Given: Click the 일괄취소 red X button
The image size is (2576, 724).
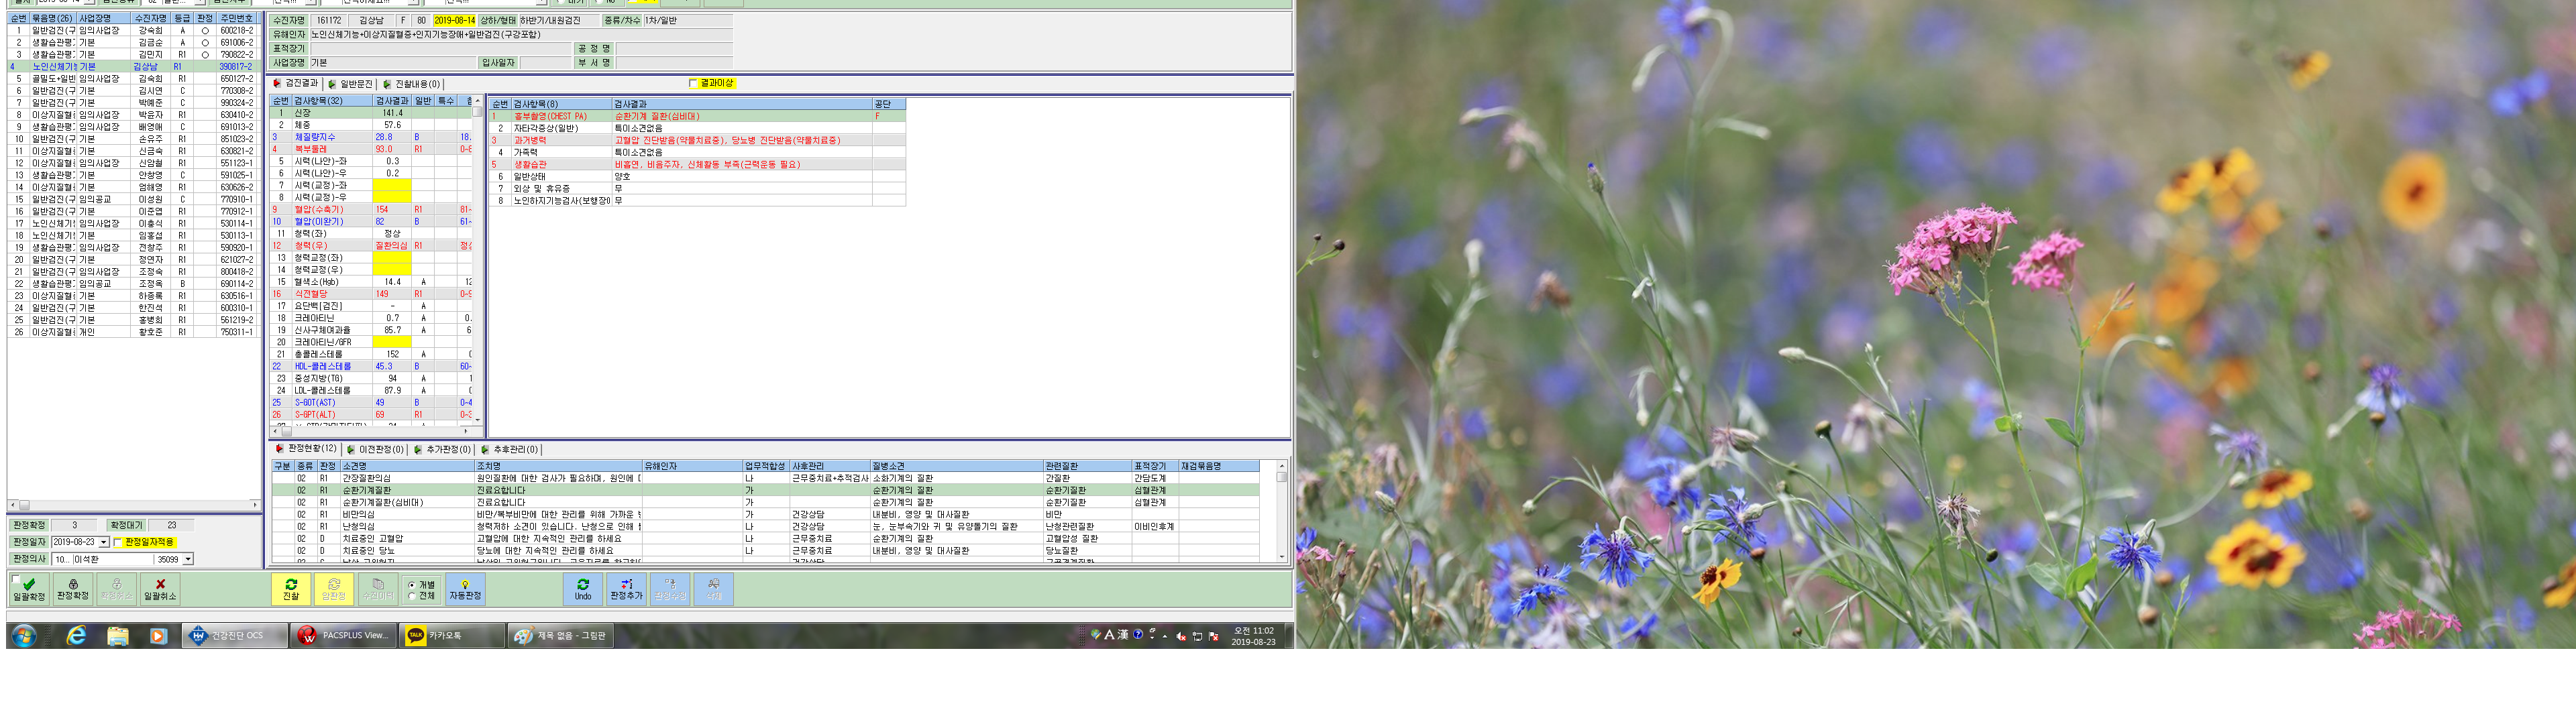Looking at the screenshot, I should pyautogui.click(x=160, y=588).
